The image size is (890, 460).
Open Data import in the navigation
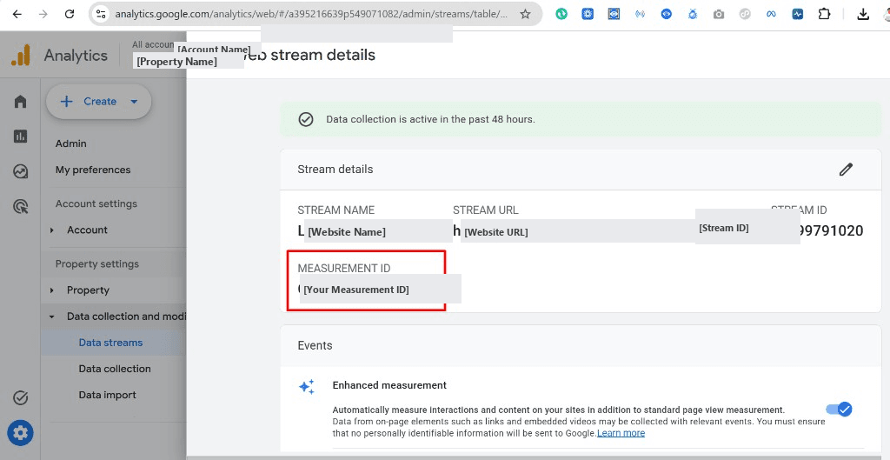[107, 395]
